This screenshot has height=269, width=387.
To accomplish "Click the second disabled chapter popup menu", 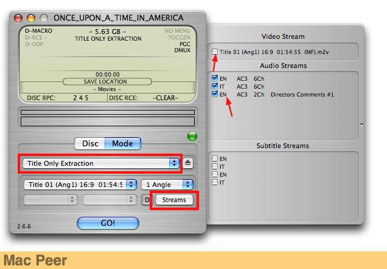I will 110,200.
